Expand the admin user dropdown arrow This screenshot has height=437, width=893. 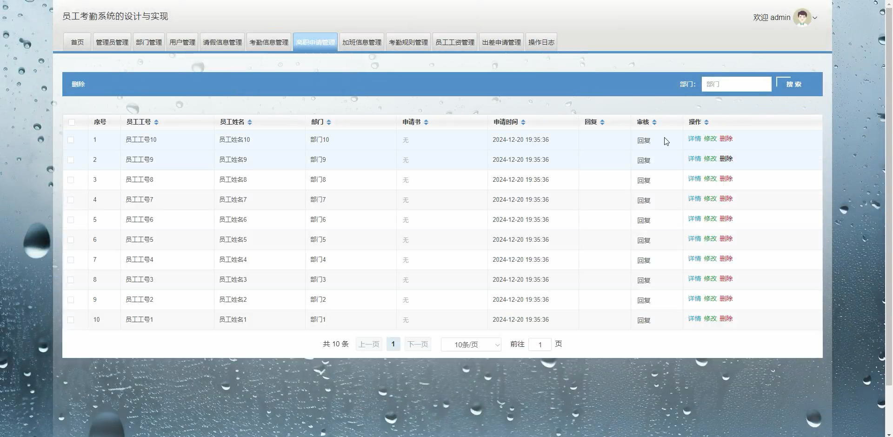pyautogui.click(x=815, y=18)
